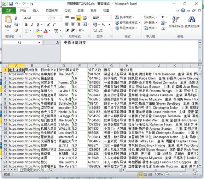The height and width of the screenshot is (179, 204).
Task: Switch to Page Layout view in status bar
Action: (145, 174)
